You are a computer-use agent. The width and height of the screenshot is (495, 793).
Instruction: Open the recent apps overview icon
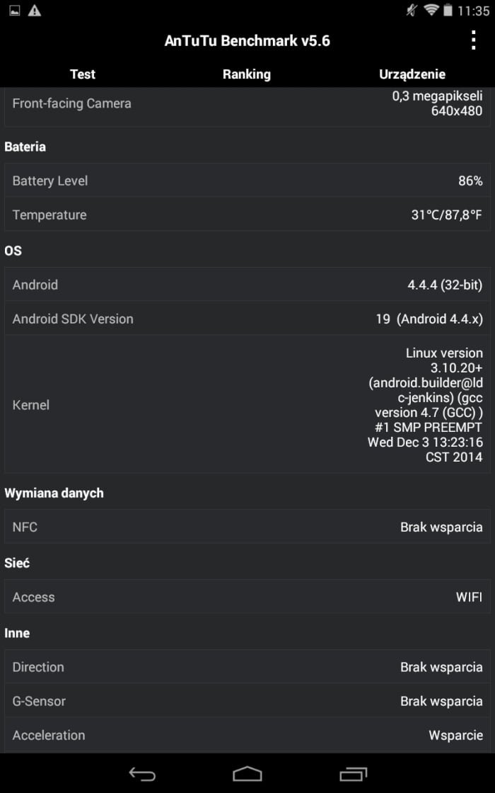(353, 774)
